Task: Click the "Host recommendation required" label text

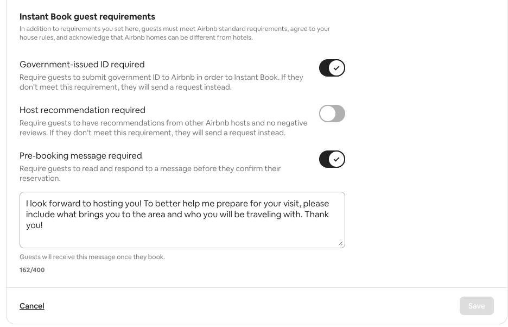Action: pyautogui.click(x=82, y=110)
